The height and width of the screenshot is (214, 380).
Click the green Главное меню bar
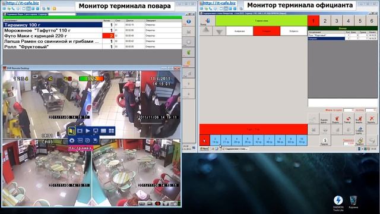pyautogui.click(x=261, y=21)
